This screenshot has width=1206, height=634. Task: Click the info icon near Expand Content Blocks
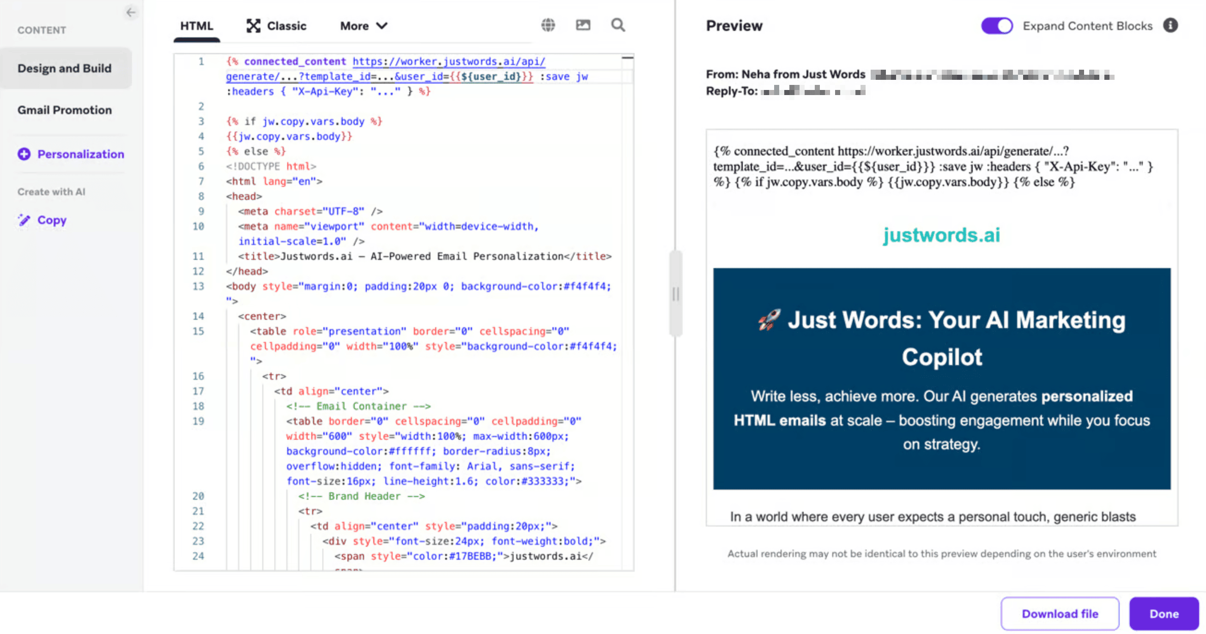pos(1170,26)
